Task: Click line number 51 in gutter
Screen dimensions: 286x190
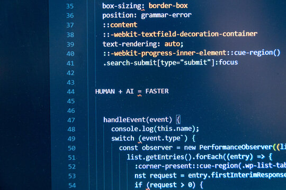Action: tap(71, 157)
